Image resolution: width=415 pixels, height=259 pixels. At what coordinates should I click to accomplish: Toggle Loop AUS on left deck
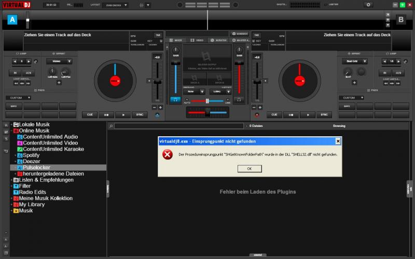click(29, 73)
